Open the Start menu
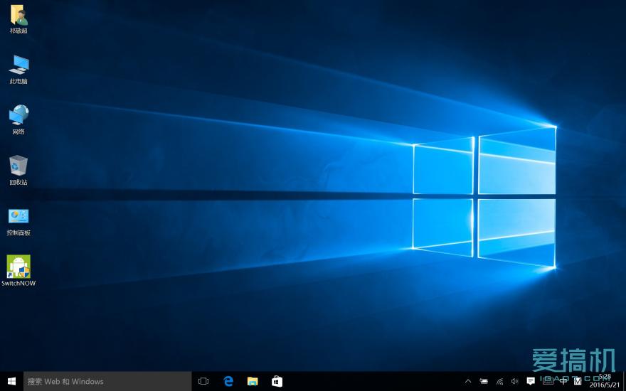Image resolution: width=626 pixels, height=391 pixels. (x=11, y=382)
